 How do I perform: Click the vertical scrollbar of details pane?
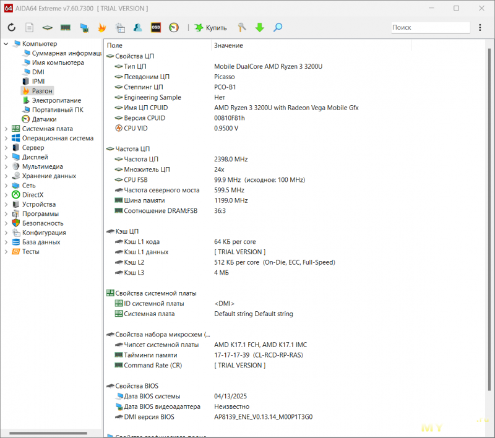pyautogui.click(x=489, y=220)
